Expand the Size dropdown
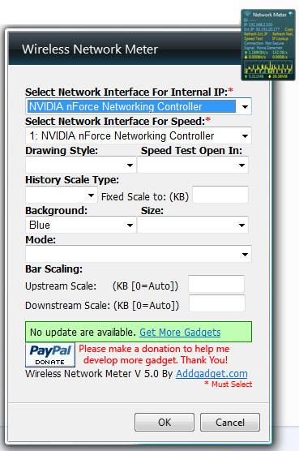Screen dimensions: 299x451 tap(193, 225)
